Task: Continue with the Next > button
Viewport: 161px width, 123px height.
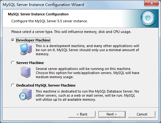Action: tap(112, 114)
